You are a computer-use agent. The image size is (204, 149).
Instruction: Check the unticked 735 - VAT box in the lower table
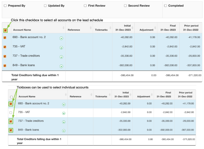(11, 113)
